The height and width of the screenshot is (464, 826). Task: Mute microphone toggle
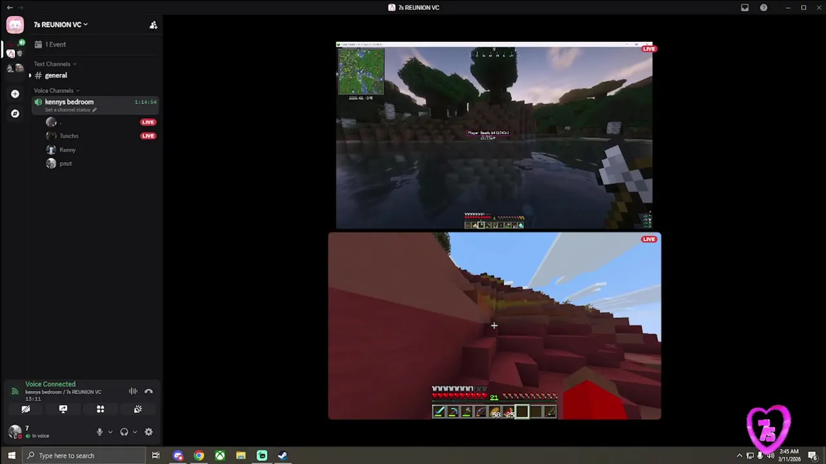tap(99, 432)
